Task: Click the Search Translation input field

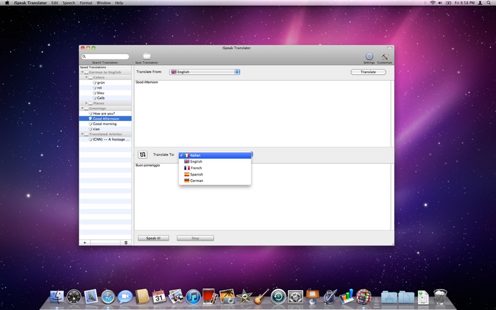Action: pos(105,56)
